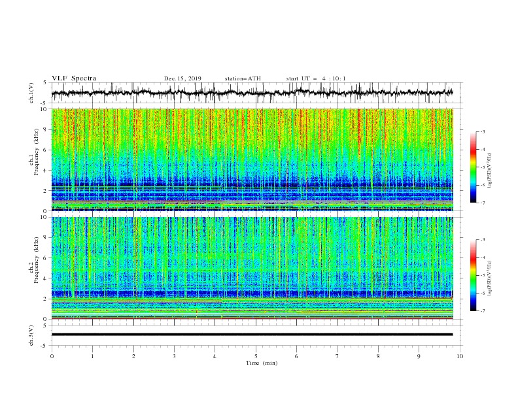The width and height of the screenshot is (518, 400).
Task: Click the ch.1 spectrogram panel
Action: tap(252, 159)
